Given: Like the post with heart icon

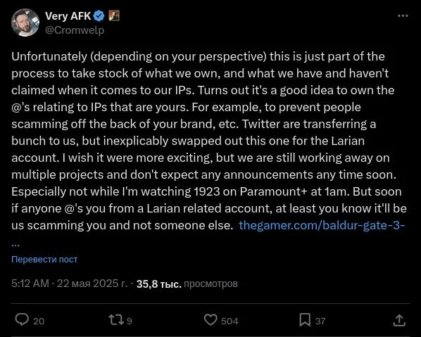Looking at the screenshot, I should (x=210, y=320).
